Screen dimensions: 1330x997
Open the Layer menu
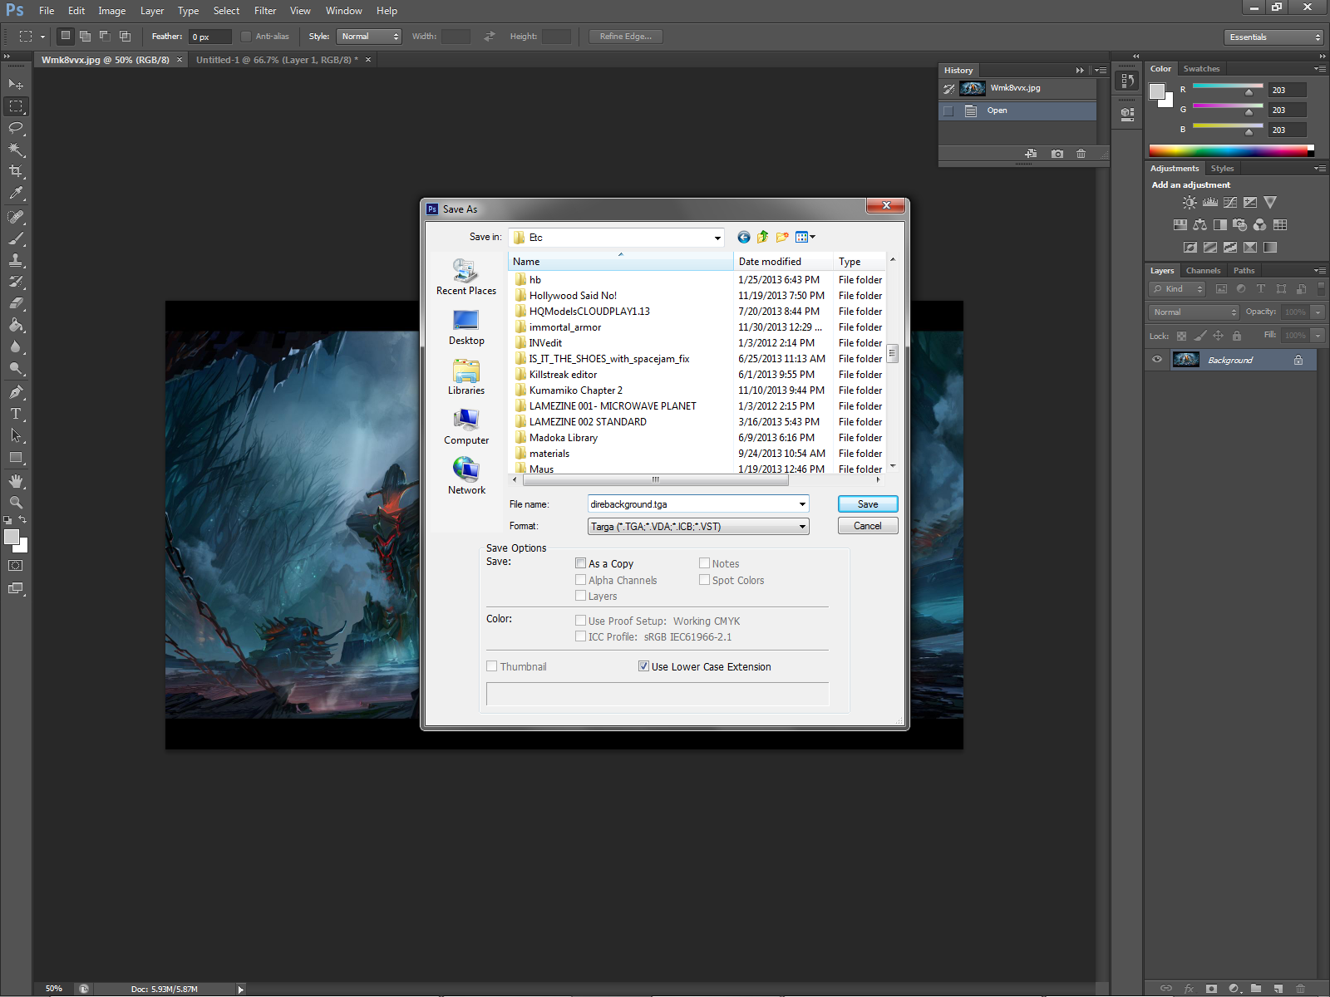[x=152, y=11]
